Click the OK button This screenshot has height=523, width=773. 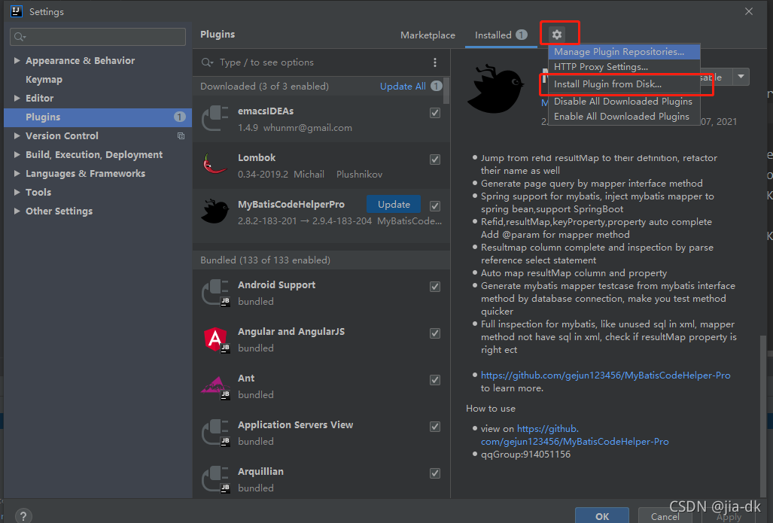602,515
